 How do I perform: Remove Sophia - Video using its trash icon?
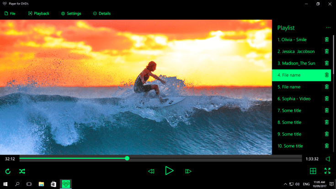(x=326, y=99)
